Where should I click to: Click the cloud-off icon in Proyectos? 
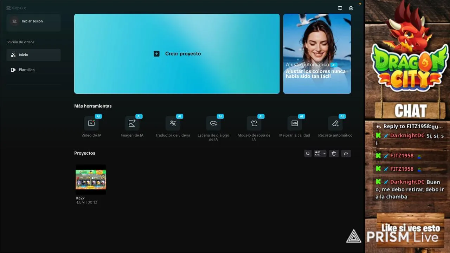346,154
